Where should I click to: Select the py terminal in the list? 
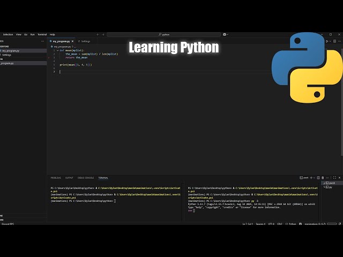coord(332,187)
